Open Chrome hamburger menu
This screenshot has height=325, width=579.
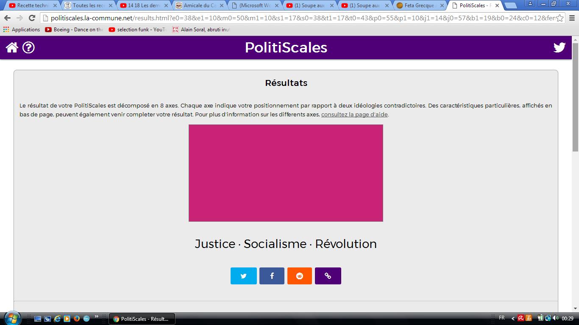[x=571, y=18]
